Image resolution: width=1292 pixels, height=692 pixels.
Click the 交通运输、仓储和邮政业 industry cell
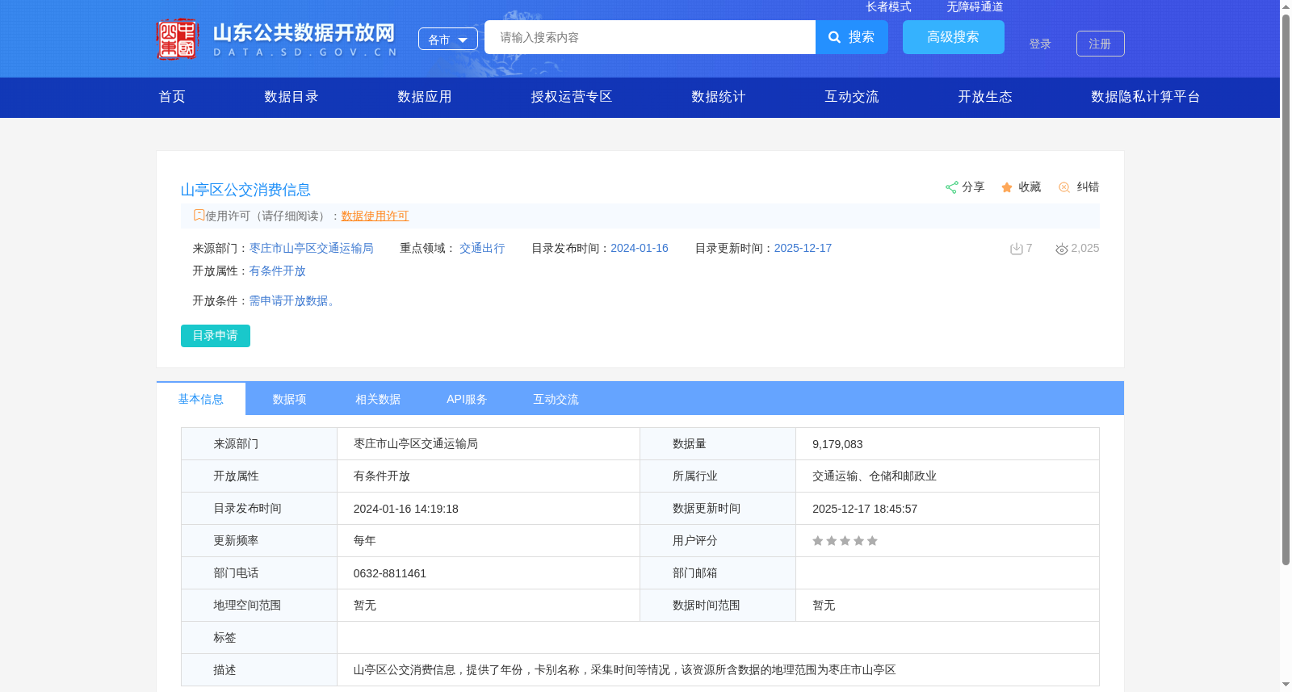click(x=947, y=476)
